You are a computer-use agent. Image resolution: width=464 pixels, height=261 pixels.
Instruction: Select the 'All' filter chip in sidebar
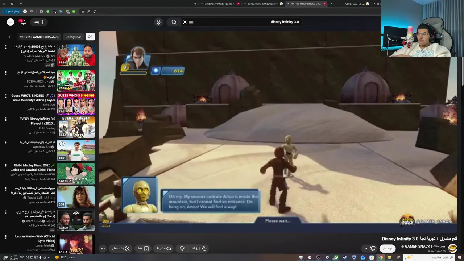click(x=90, y=37)
